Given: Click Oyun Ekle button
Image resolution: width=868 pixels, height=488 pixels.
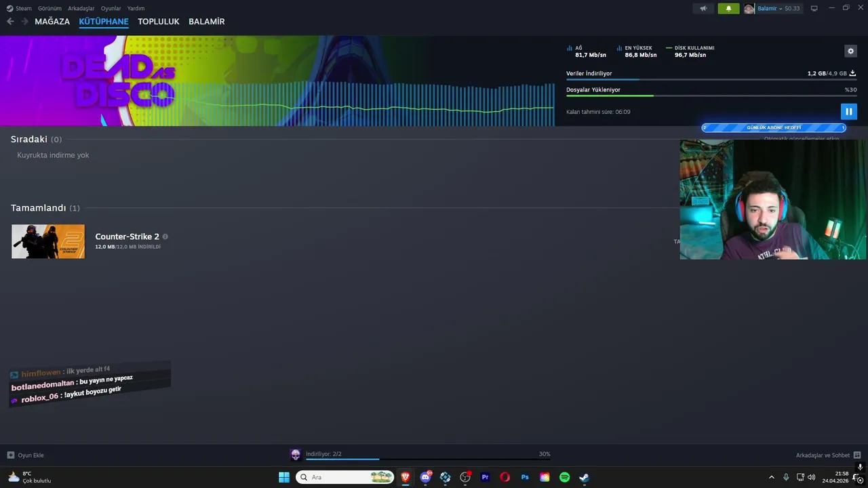Looking at the screenshot, I should tap(26, 455).
